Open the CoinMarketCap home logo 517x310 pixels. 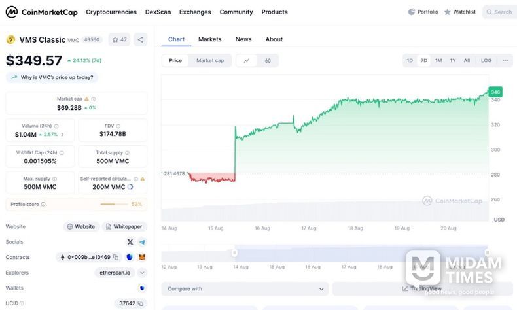point(41,12)
